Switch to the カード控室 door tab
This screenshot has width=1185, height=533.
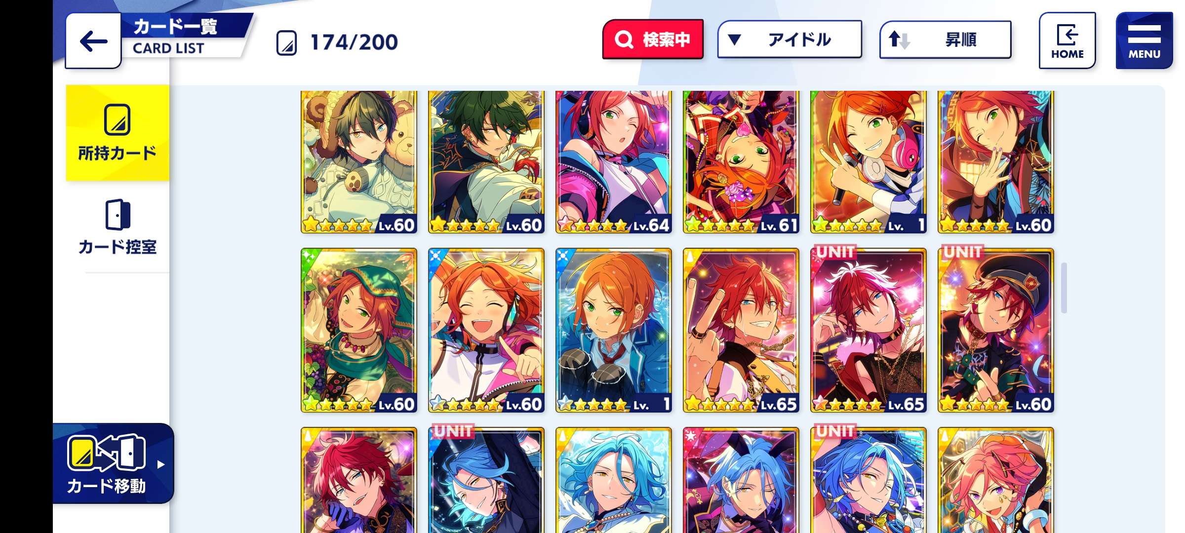[118, 227]
